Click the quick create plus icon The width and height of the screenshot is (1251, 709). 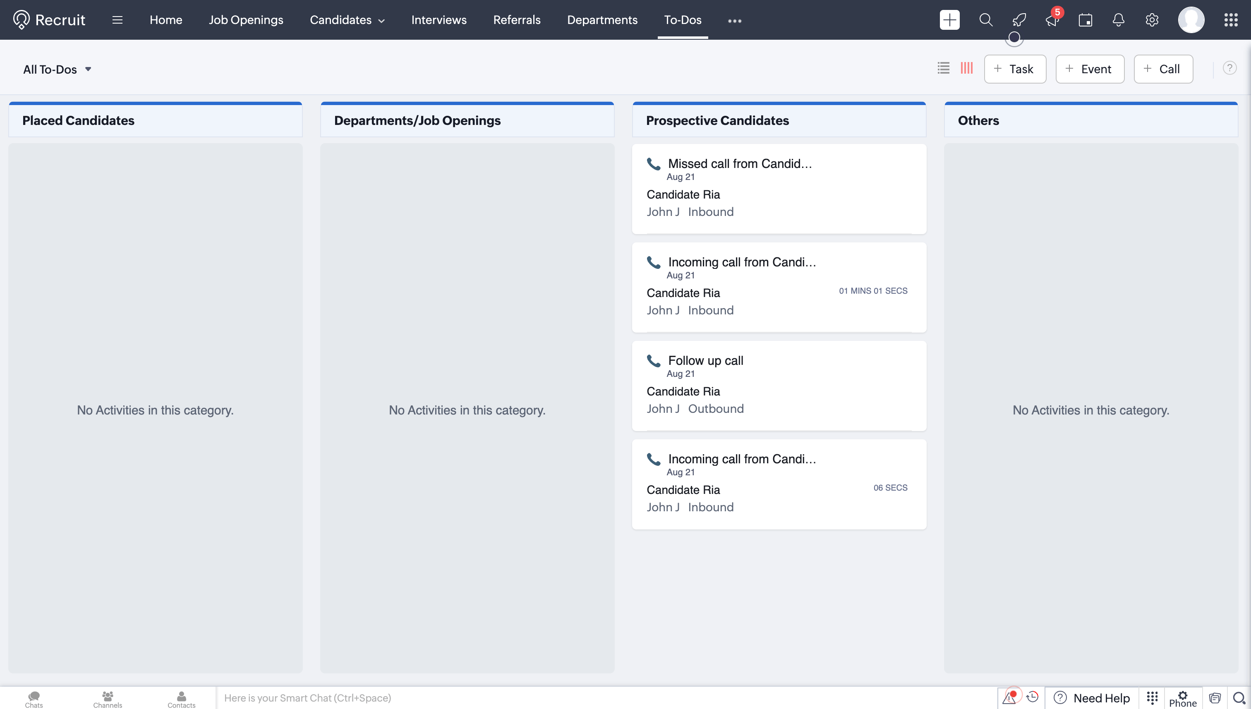pyautogui.click(x=949, y=20)
